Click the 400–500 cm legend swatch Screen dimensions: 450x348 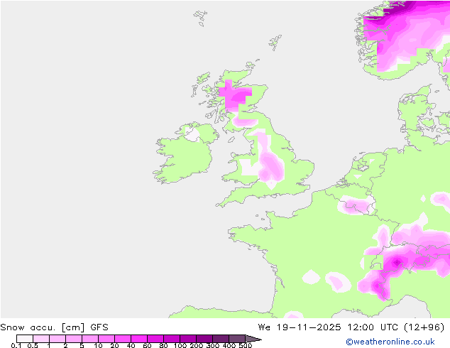pyautogui.click(x=237, y=339)
